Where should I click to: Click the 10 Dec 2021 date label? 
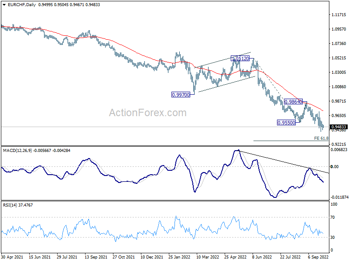coord(151,257)
